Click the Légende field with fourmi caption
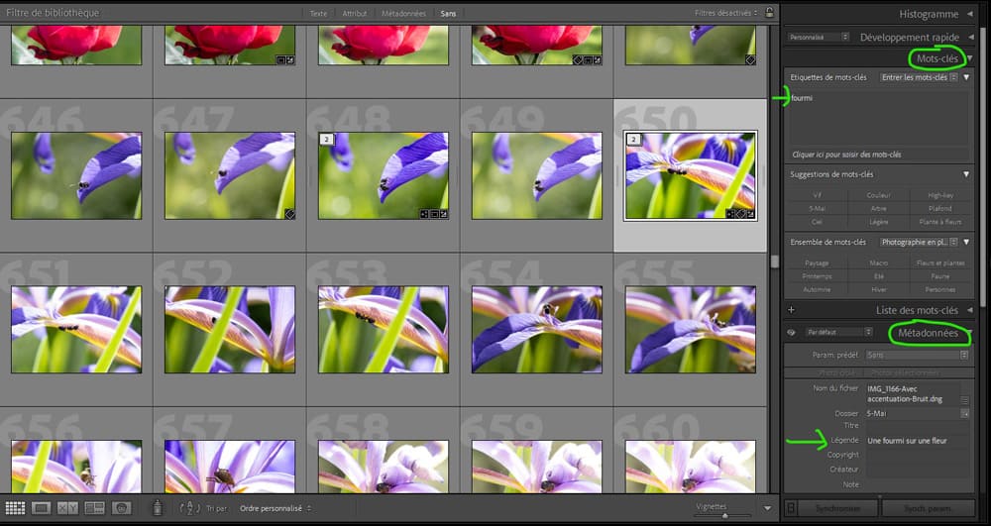 pyautogui.click(x=912, y=440)
